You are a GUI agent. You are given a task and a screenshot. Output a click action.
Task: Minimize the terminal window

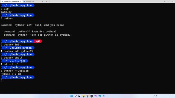pyautogui.click(x=165, y=1)
